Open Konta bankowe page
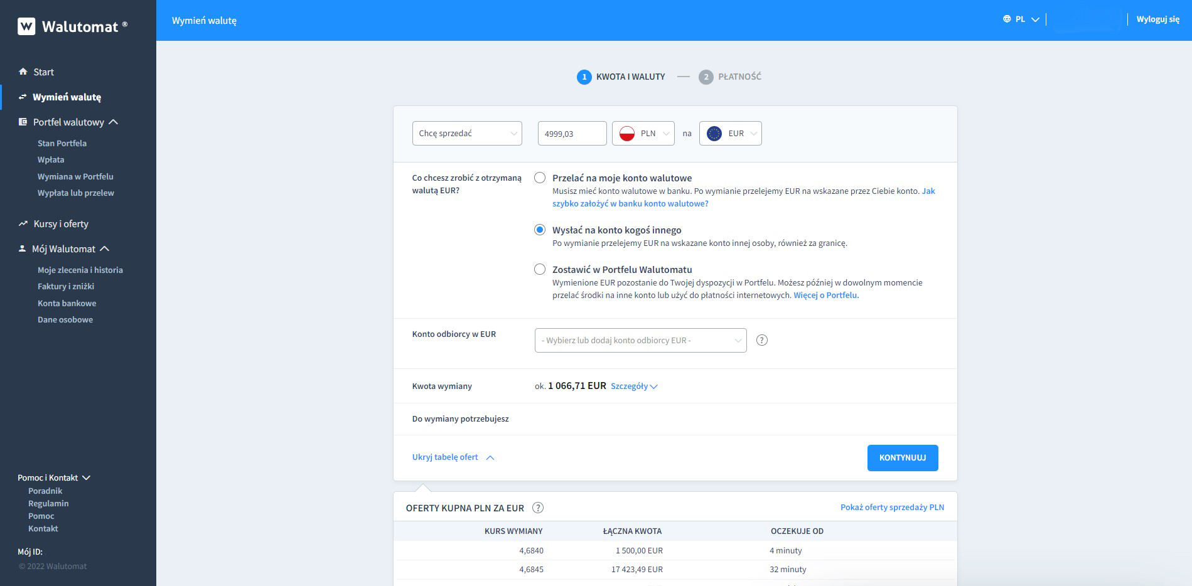The width and height of the screenshot is (1192, 586). [67, 303]
